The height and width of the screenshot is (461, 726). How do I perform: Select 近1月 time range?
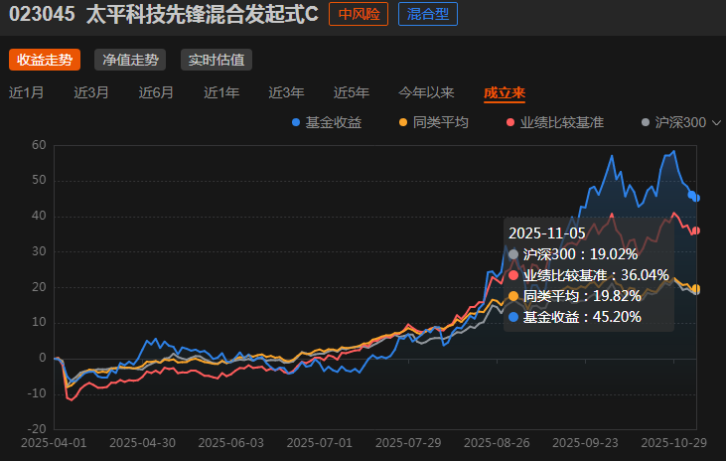27,92
